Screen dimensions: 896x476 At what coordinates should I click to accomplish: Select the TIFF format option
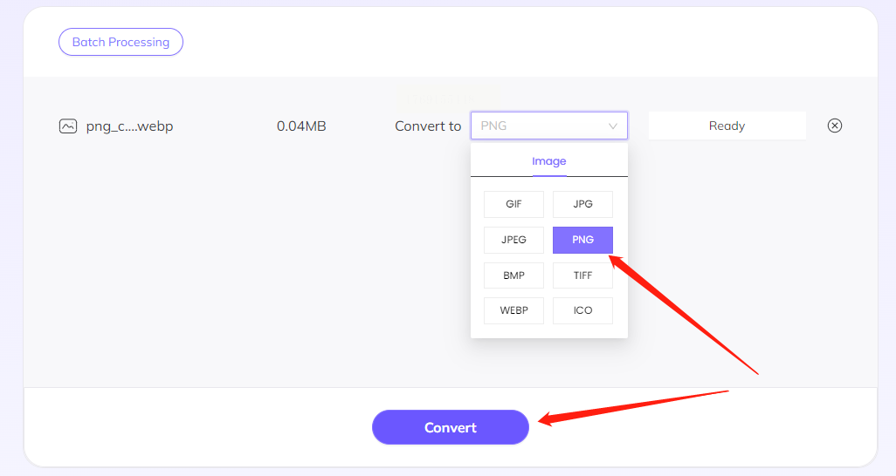click(582, 275)
